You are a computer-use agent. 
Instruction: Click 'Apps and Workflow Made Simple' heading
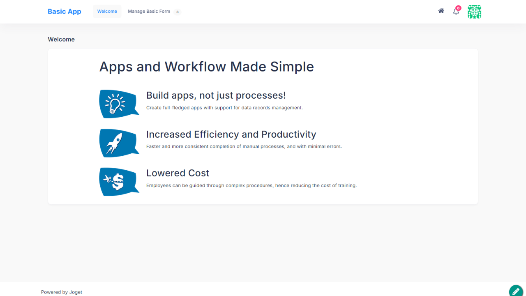click(x=206, y=67)
